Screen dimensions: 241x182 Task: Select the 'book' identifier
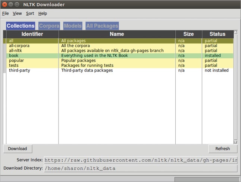tap(13, 56)
